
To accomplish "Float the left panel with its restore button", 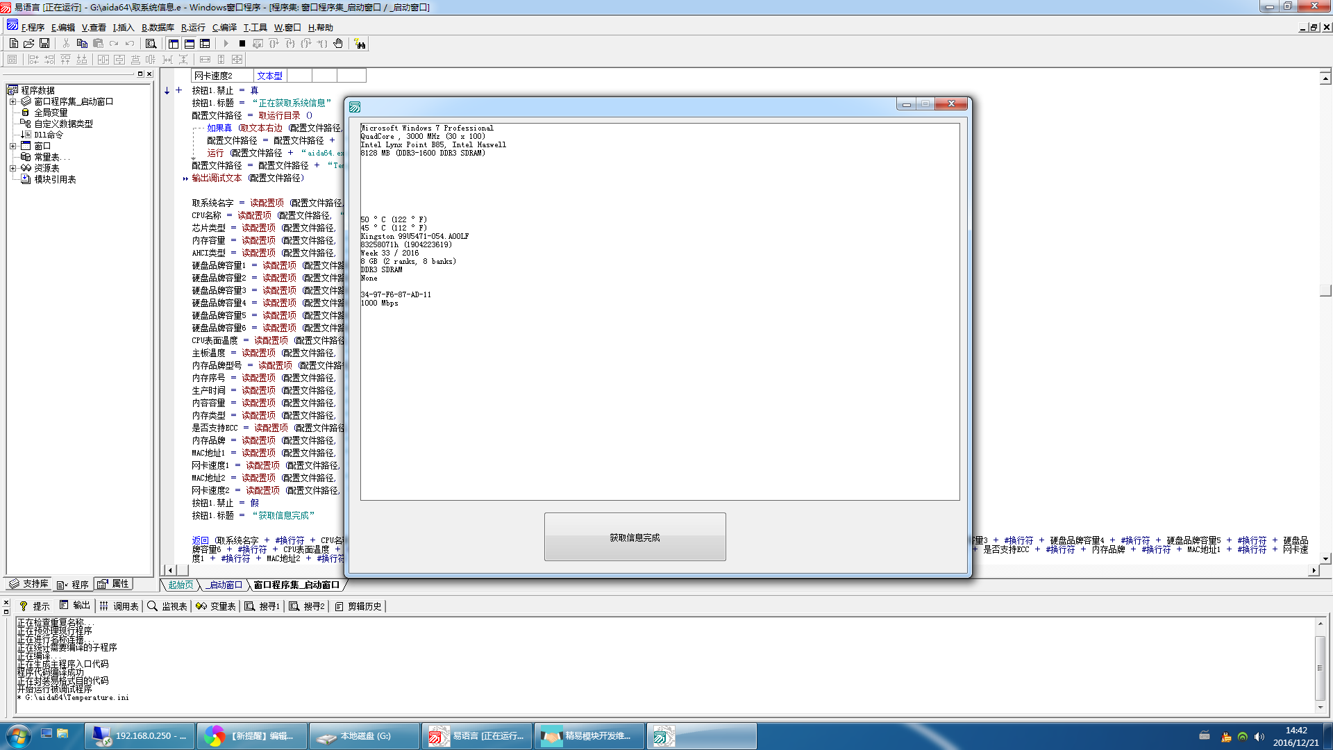I will click(x=140, y=74).
